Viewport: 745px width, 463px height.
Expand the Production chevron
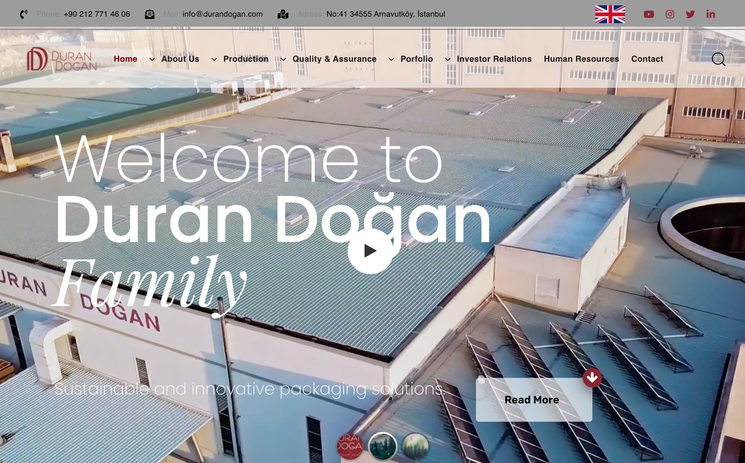(x=214, y=59)
